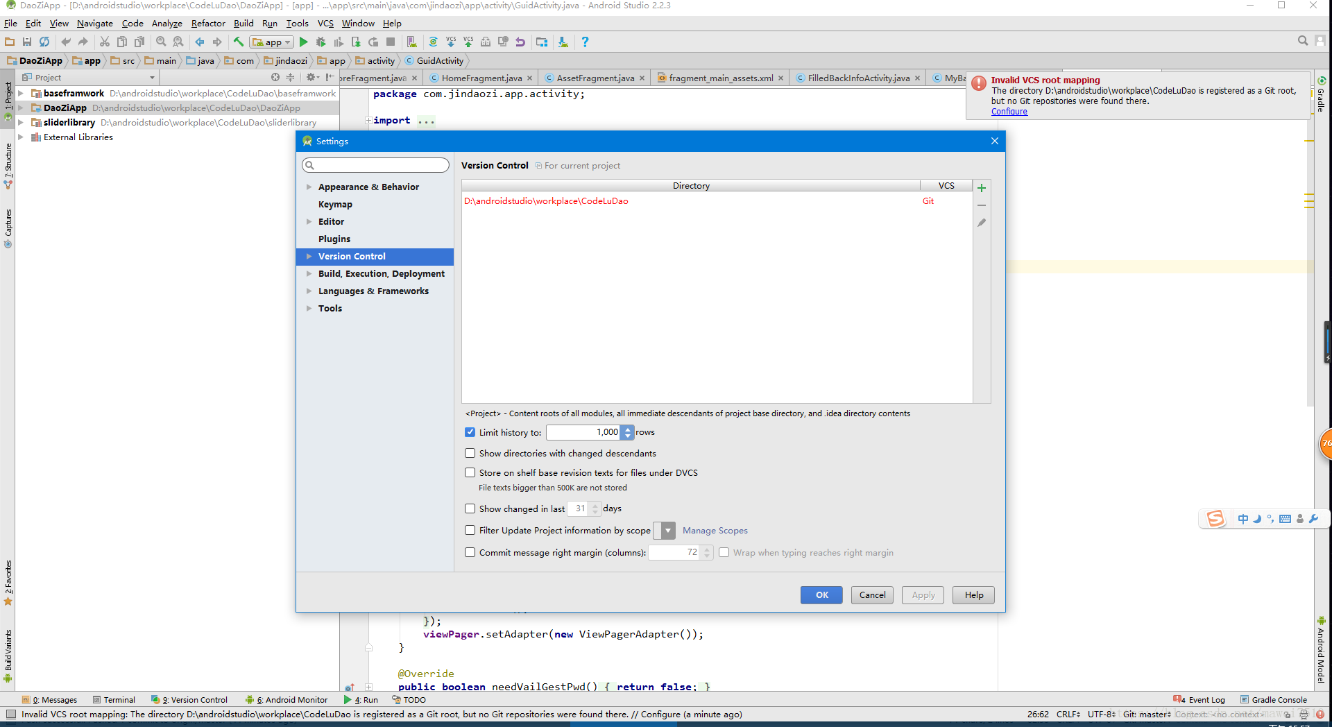Screen dimensions: 1332x727
Task: Click Scroll from Source target icon
Action: [x=275, y=77]
